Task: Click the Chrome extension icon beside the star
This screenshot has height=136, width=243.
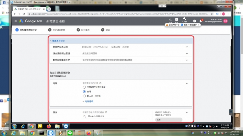Action: (217, 14)
